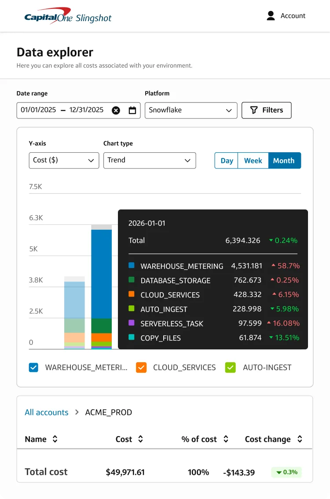This screenshot has height=499, width=330.
Task: Open the Filters button
Action: tap(266, 110)
